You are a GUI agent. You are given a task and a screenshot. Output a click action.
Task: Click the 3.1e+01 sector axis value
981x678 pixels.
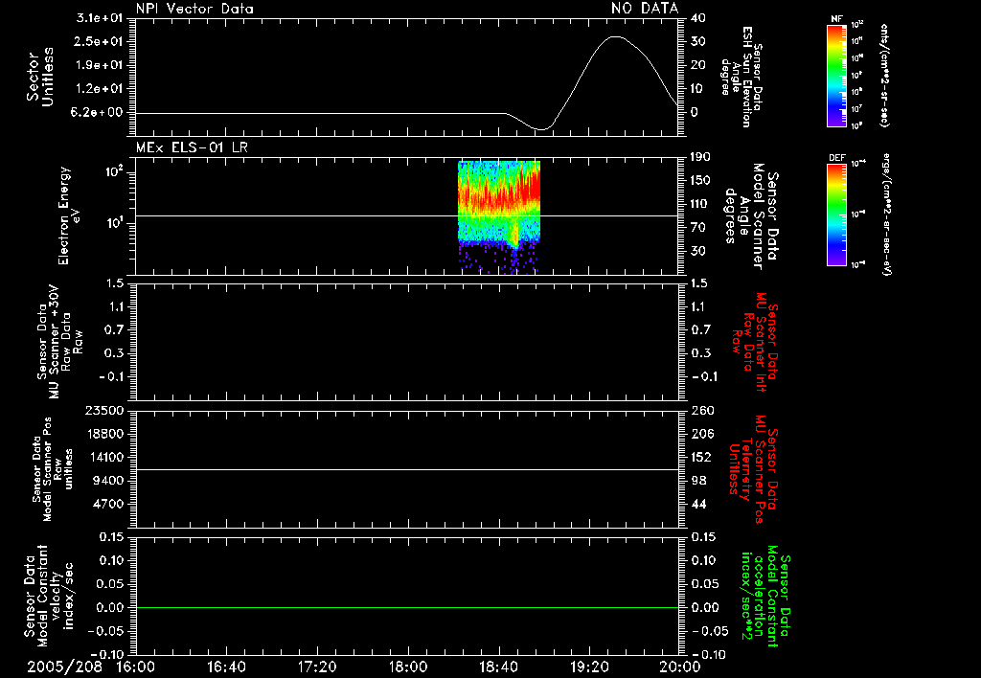click(100, 17)
